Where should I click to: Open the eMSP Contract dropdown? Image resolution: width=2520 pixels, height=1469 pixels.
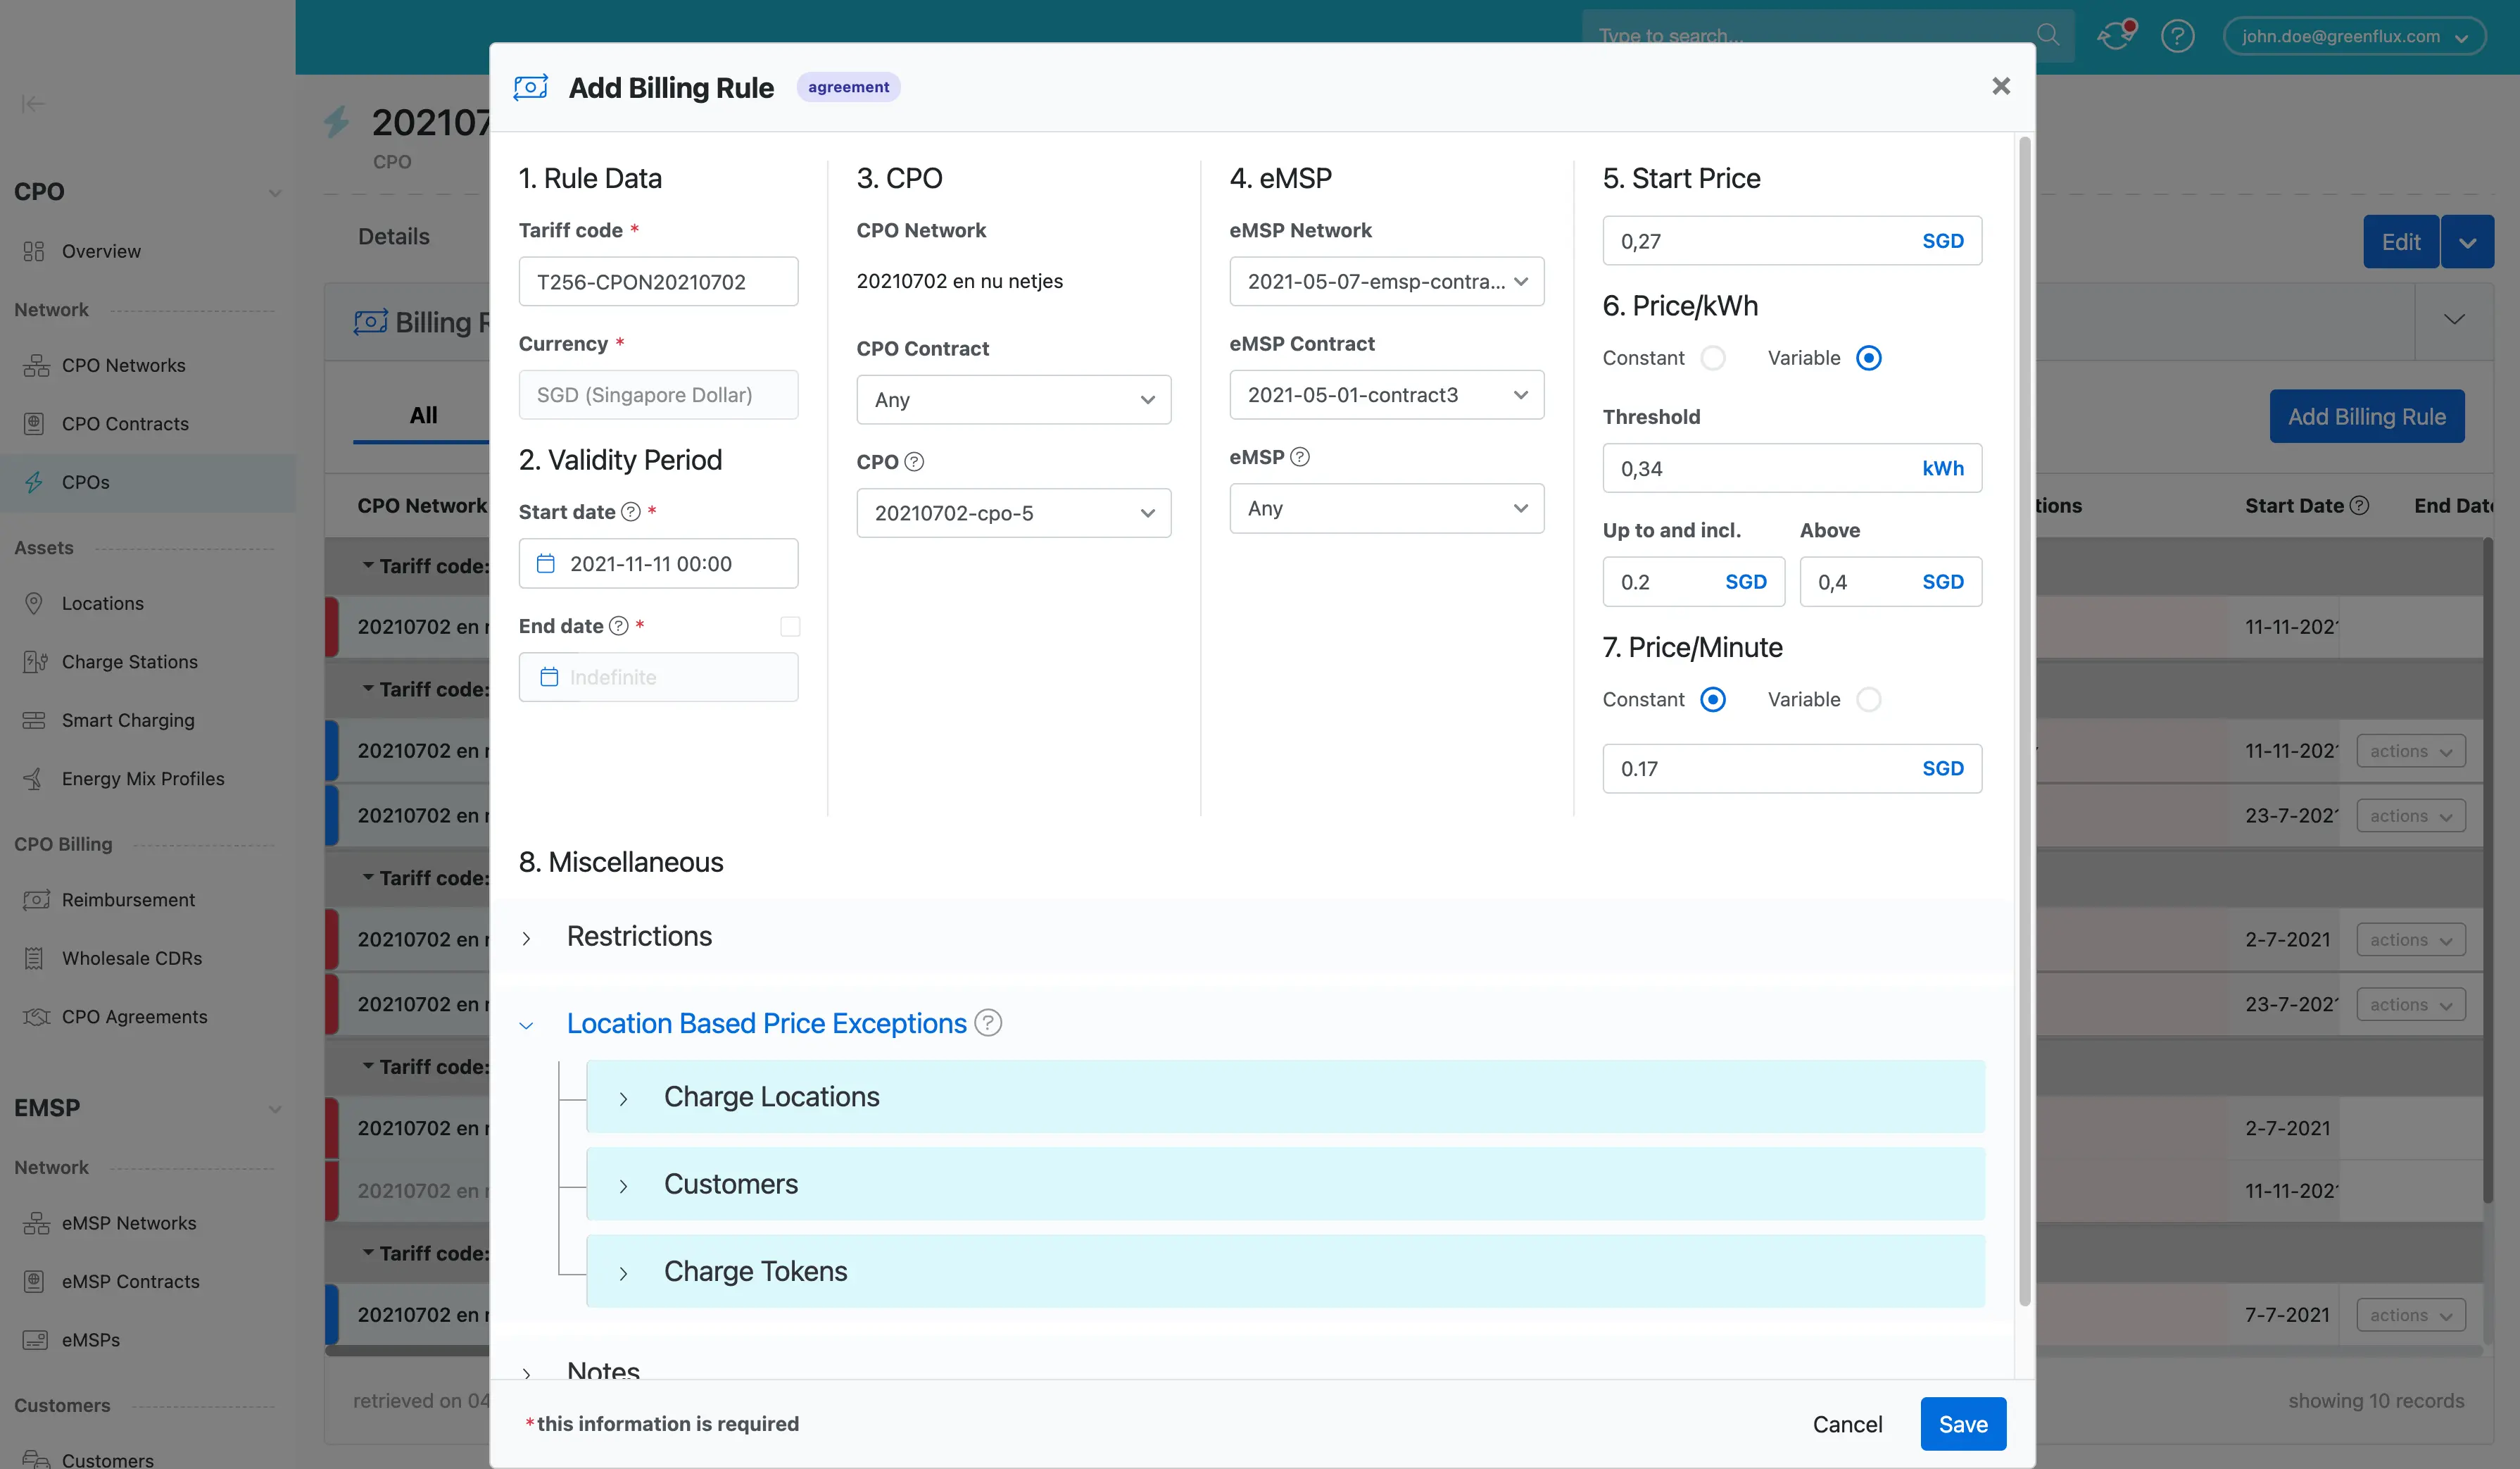pos(1386,394)
